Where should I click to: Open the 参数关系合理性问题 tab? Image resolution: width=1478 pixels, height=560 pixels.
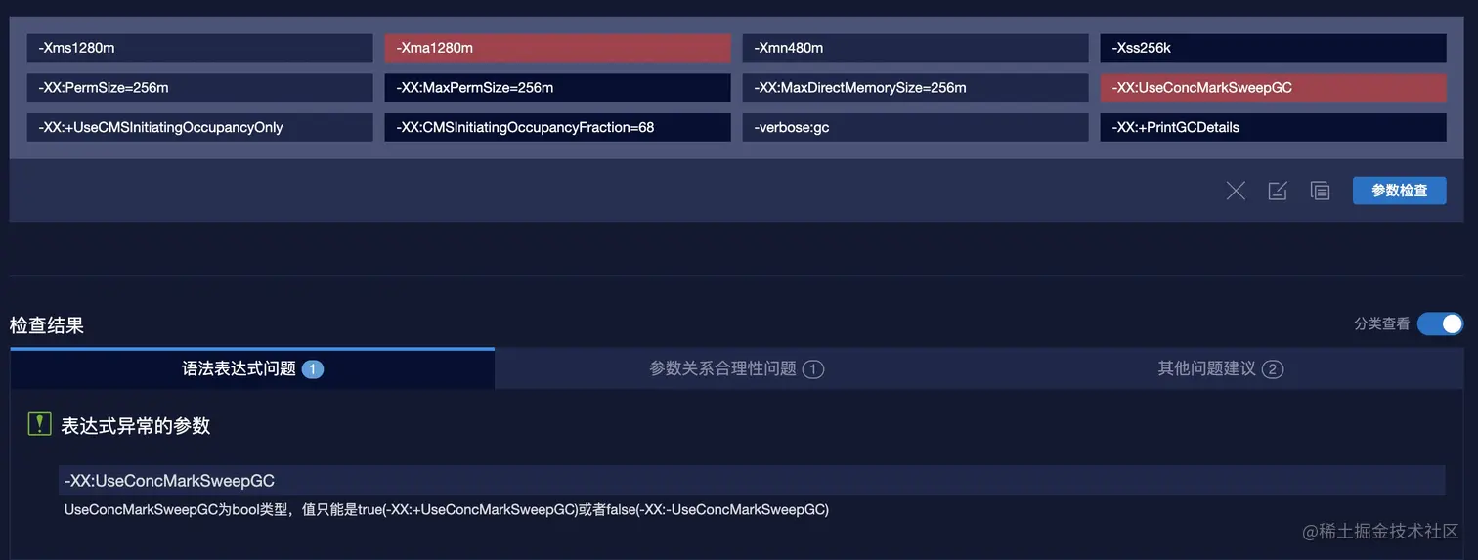pos(737,368)
